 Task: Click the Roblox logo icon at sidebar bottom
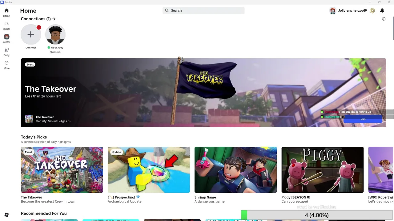pyautogui.click(x=6, y=215)
